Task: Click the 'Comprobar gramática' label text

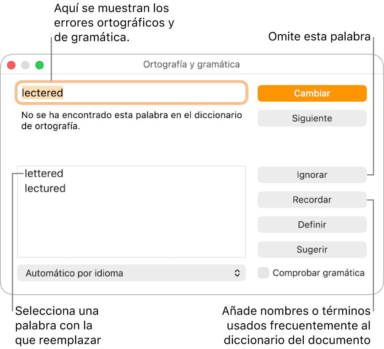Action: coord(319,273)
